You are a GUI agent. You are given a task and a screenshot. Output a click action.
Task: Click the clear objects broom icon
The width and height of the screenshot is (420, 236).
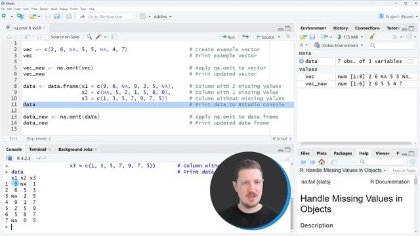coord(372,37)
